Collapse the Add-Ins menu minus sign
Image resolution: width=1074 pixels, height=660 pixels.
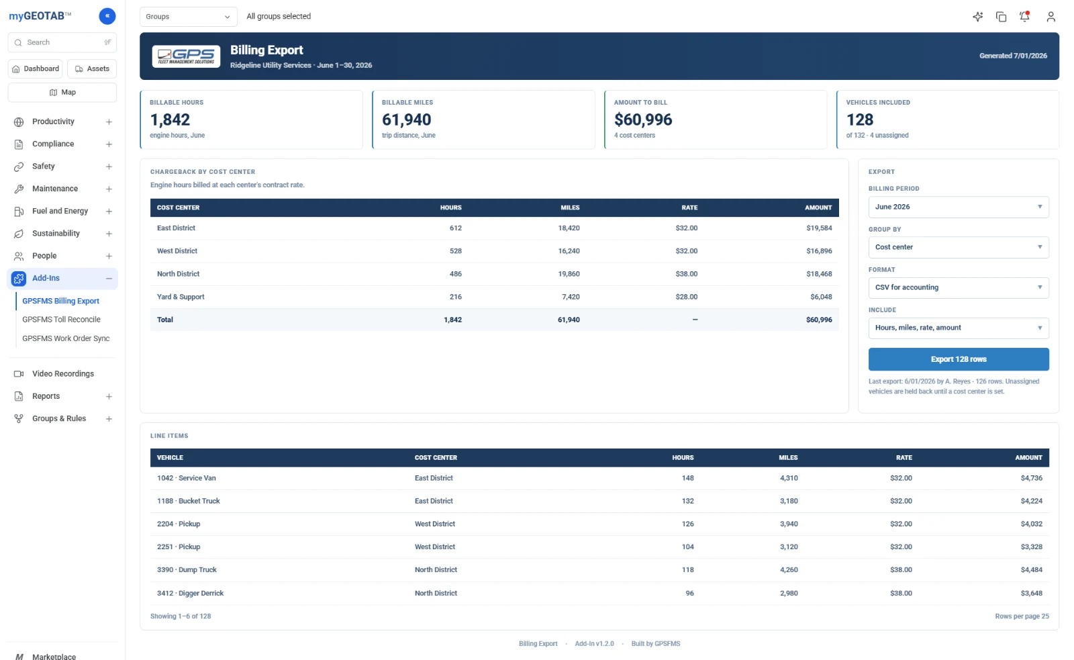coord(109,279)
